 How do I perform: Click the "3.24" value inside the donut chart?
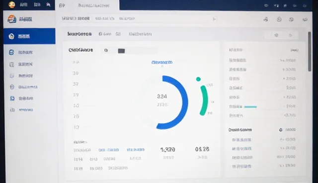pyautogui.click(x=162, y=96)
